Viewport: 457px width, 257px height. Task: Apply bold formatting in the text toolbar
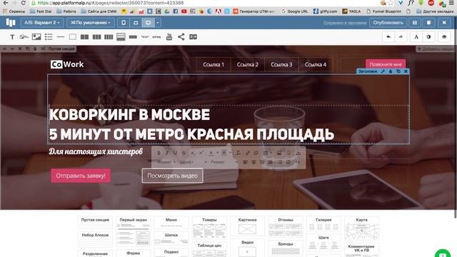click(x=159, y=153)
